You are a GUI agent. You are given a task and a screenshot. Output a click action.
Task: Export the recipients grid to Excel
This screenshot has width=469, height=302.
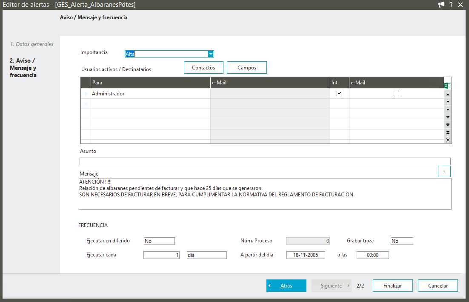447,86
